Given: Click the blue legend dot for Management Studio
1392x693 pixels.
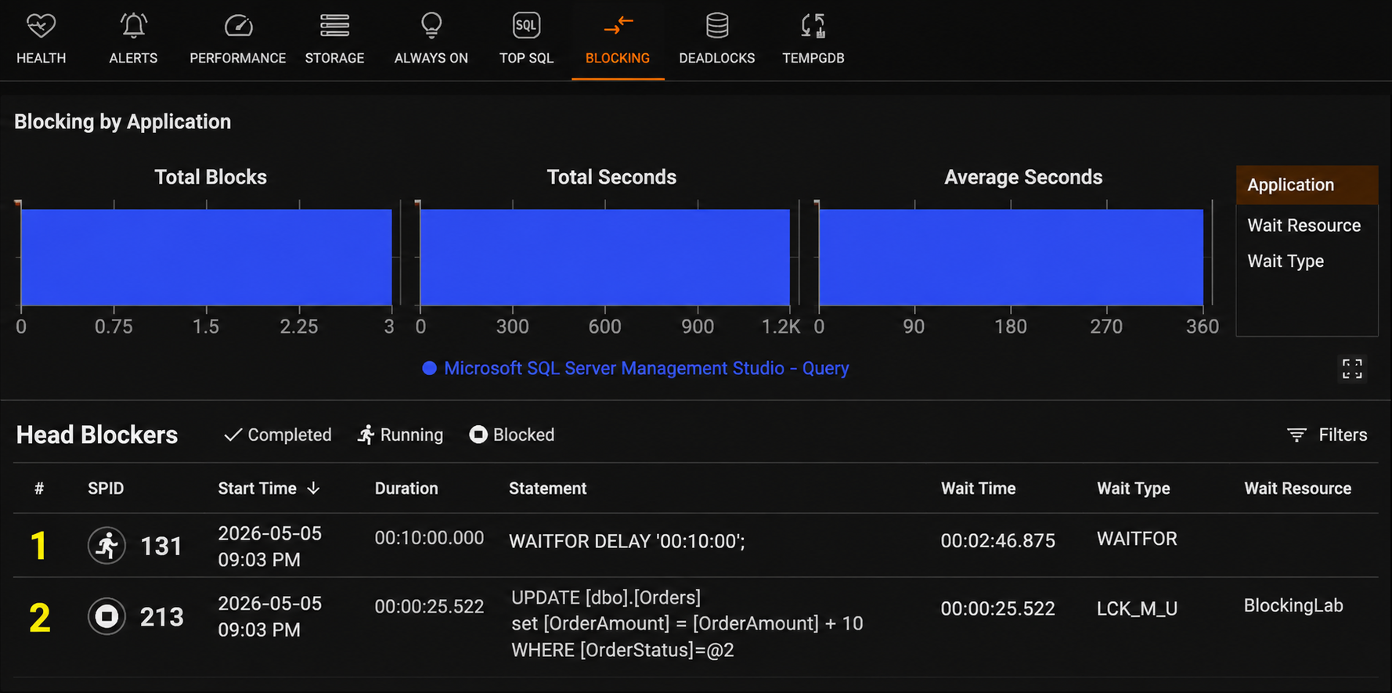Looking at the screenshot, I should point(429,368).
